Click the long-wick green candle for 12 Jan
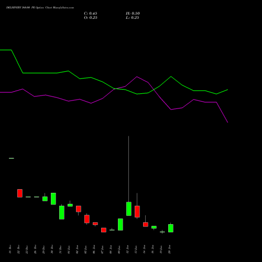262x262 pixels. coord(129,209)
